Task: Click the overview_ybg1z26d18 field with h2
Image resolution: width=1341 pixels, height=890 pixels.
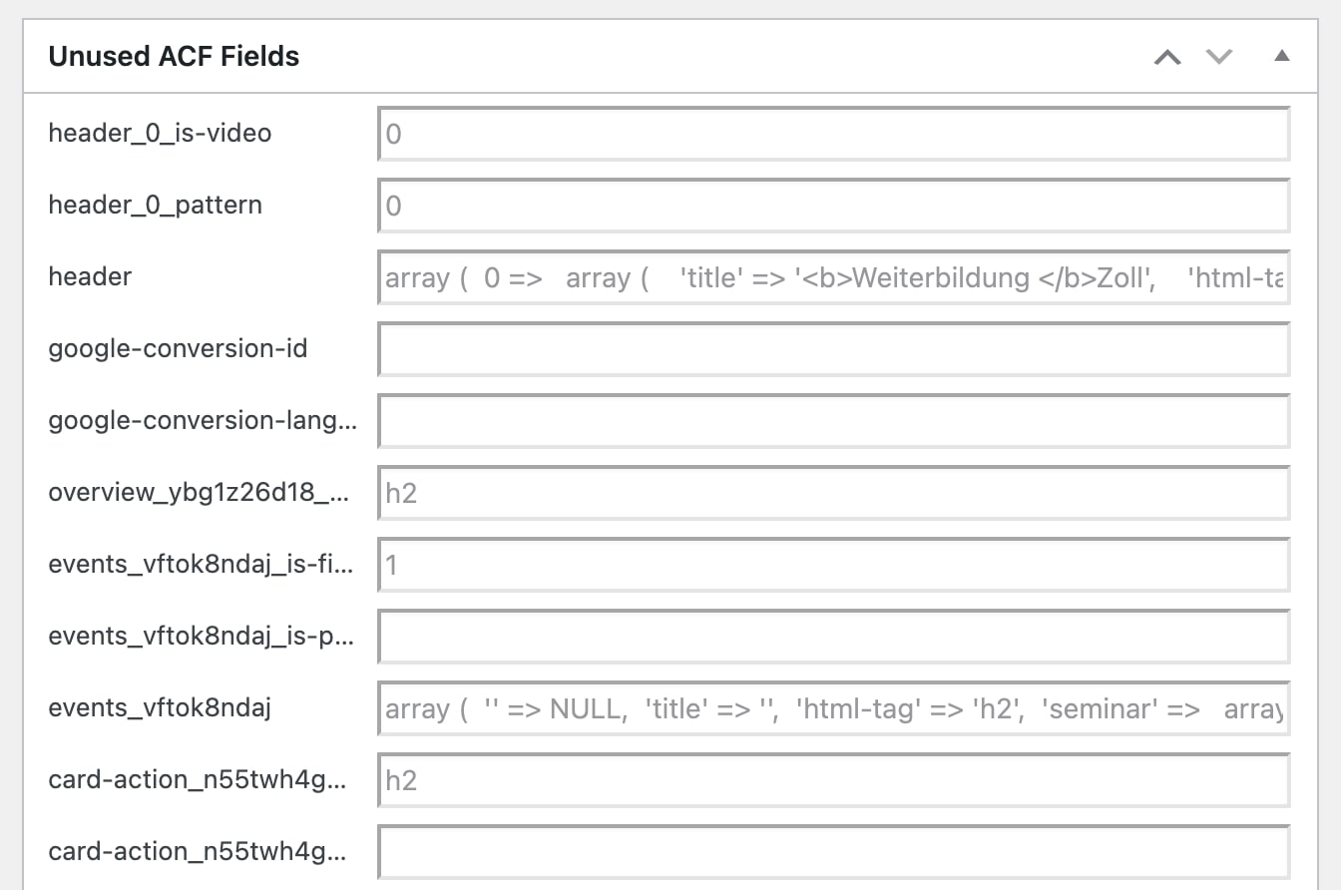Action: (833, 493)
